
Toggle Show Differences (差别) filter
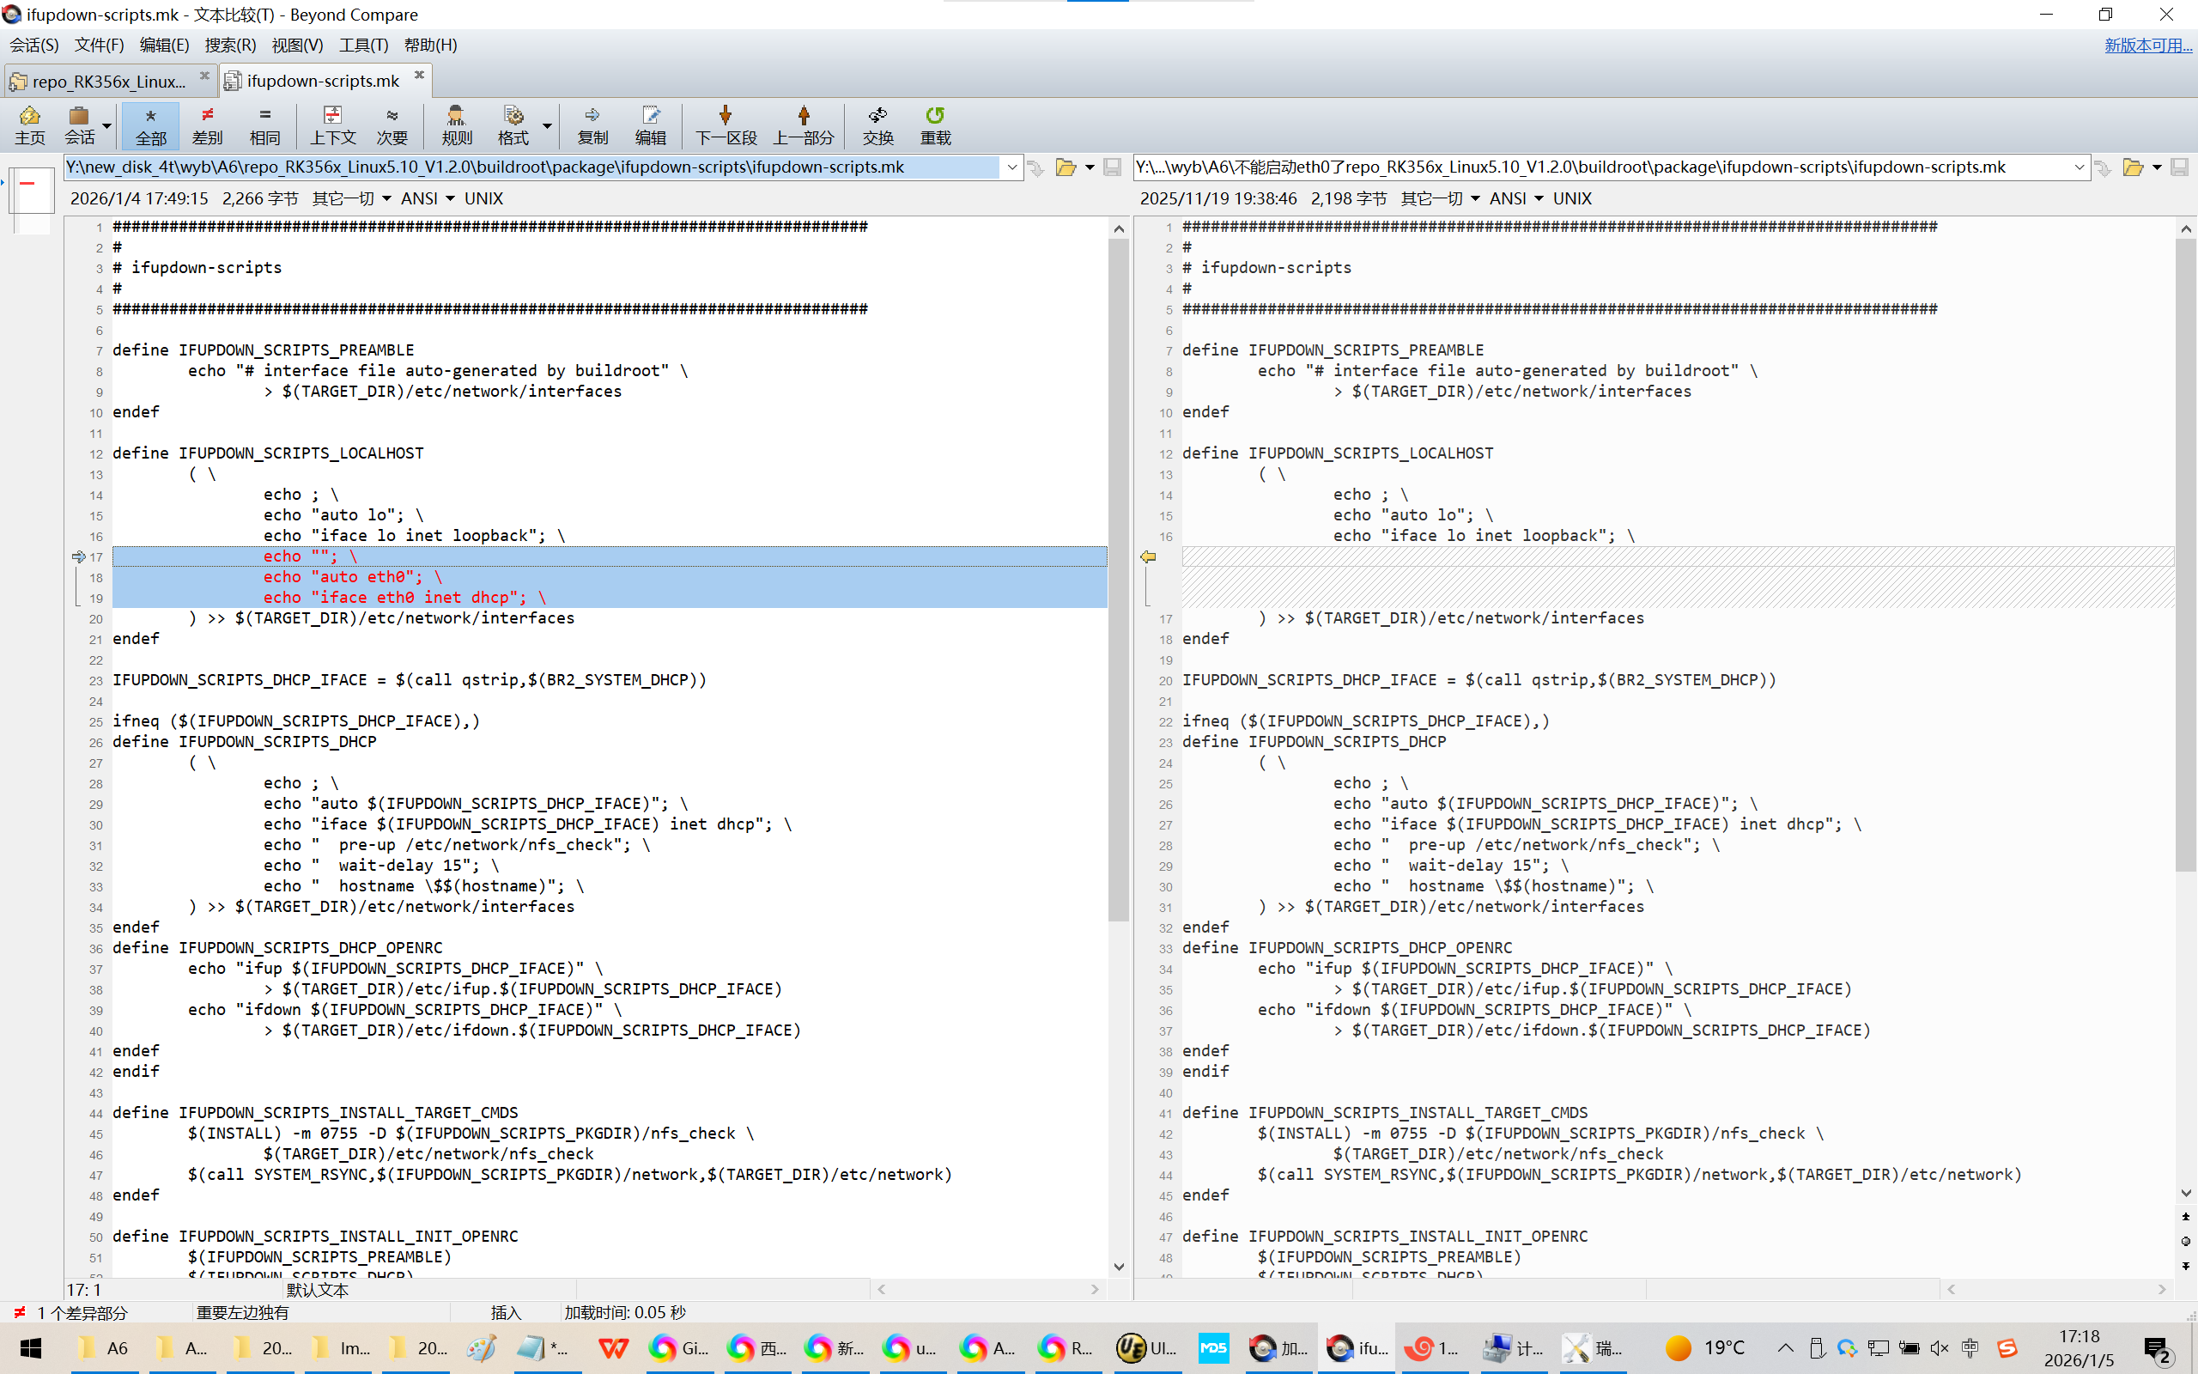[207, 125]
